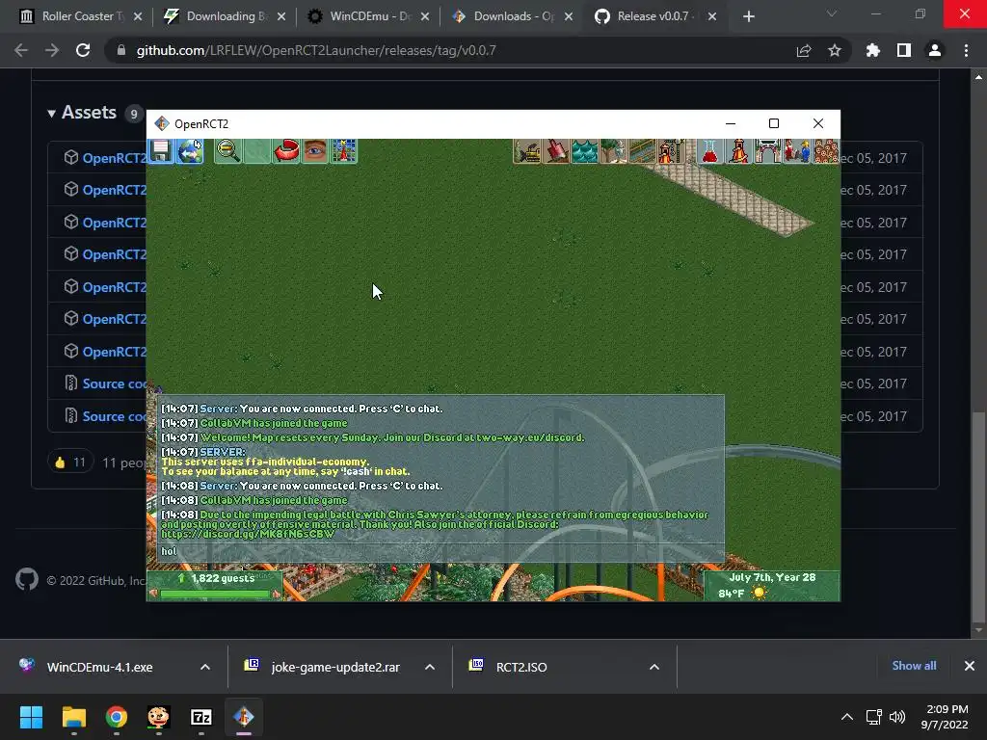Rotate the view with red arrow icon
987x740 pixels.
point(285,151)
